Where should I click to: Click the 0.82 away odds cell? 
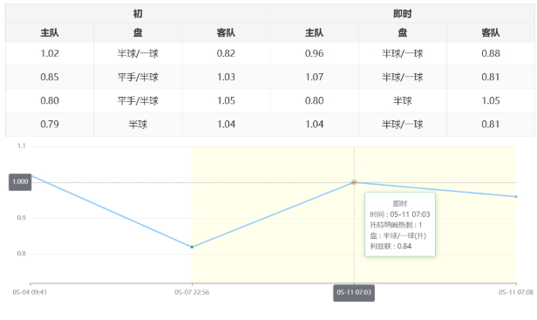226,53
